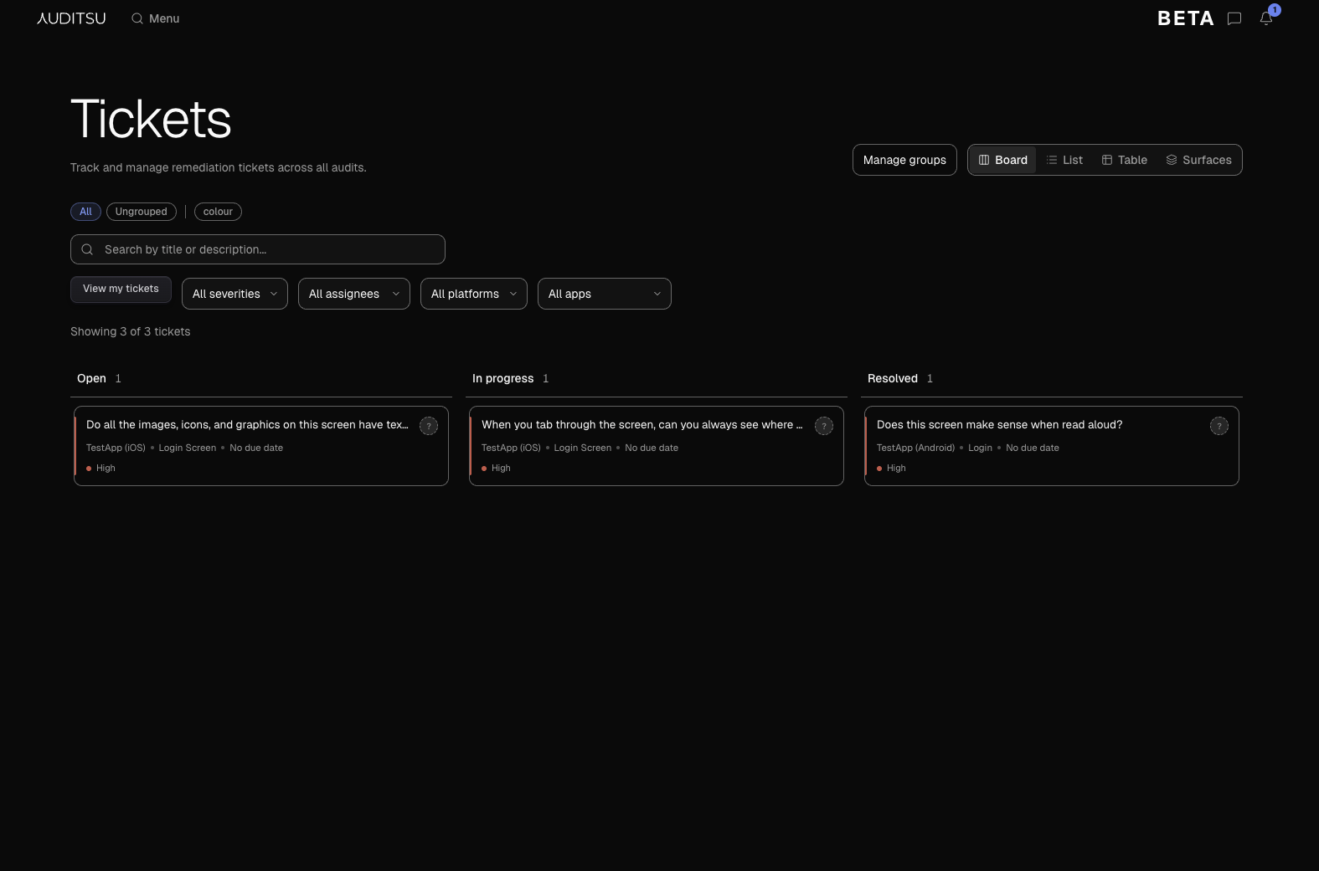
Task: Click the Tickets page heading
Action: 151,119
